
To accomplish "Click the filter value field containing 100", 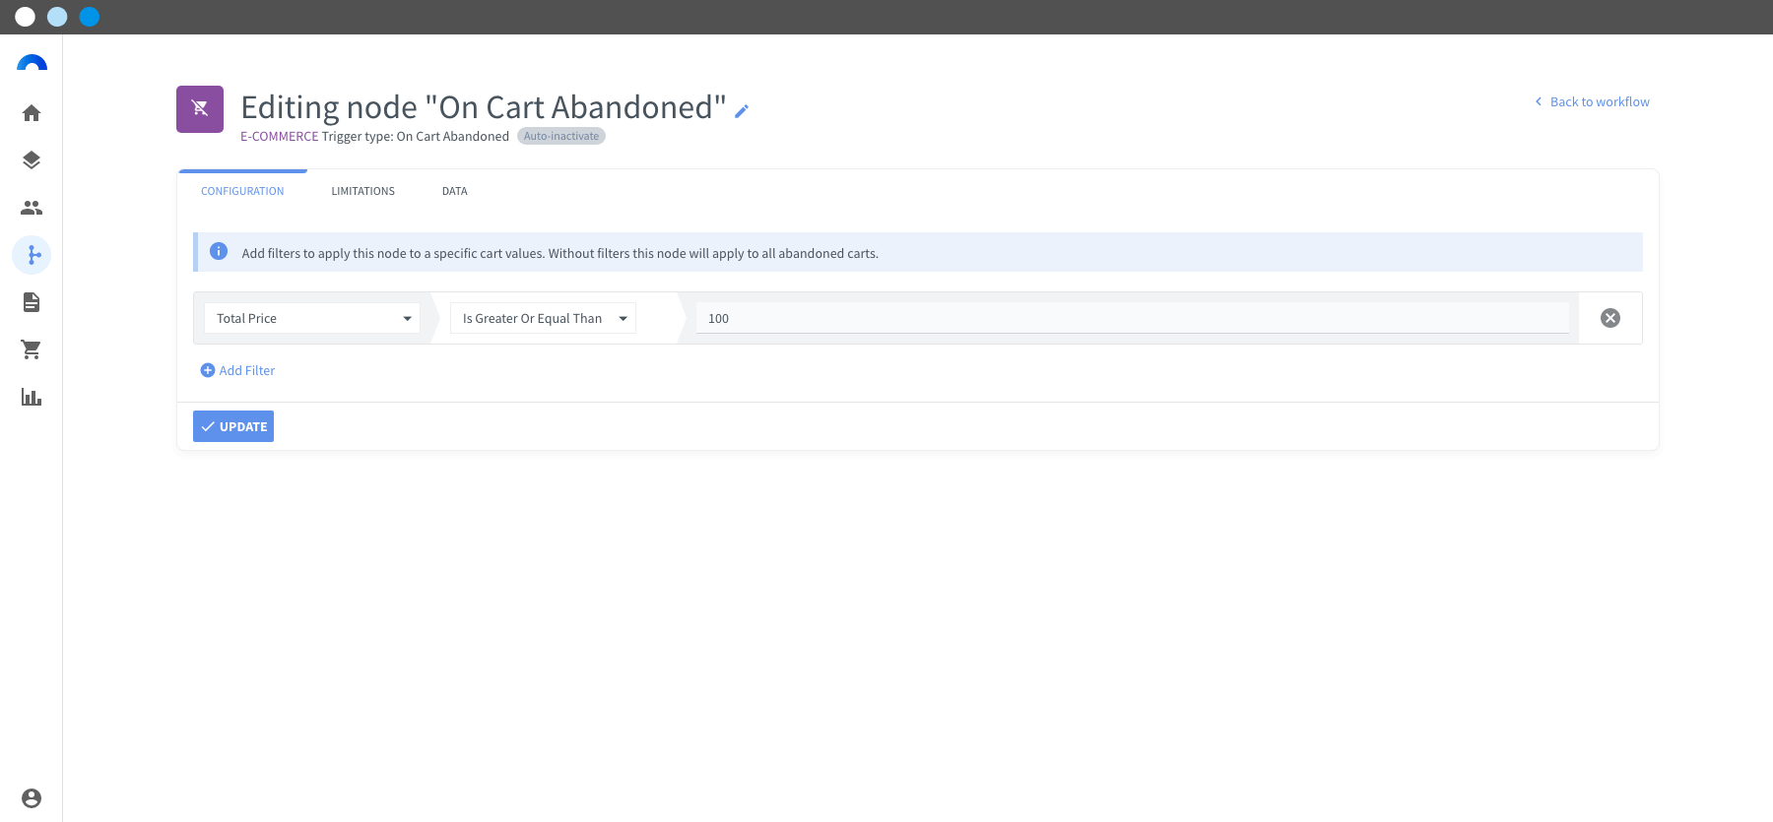I will pyautogui.click(x=1133, y=318).
